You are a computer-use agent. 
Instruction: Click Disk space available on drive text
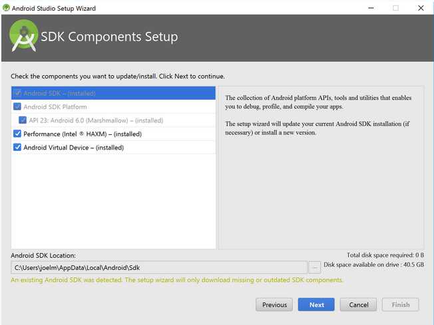click(x=373, y=265)
